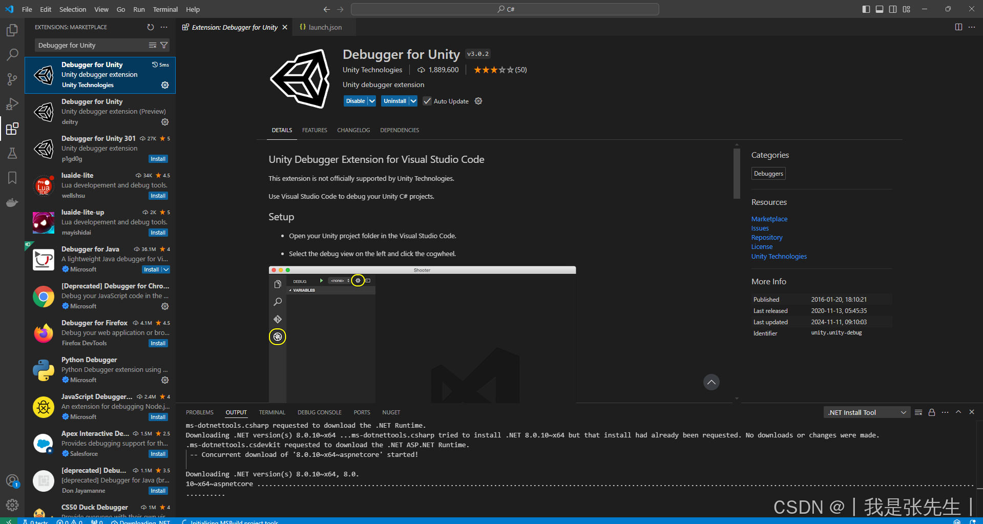Open Unity Technologies publisher link under title
Viewport: 983px width, 524px height.
click(372, 70)
